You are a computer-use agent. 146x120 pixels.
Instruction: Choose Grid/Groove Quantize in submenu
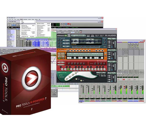coord(43,26)
